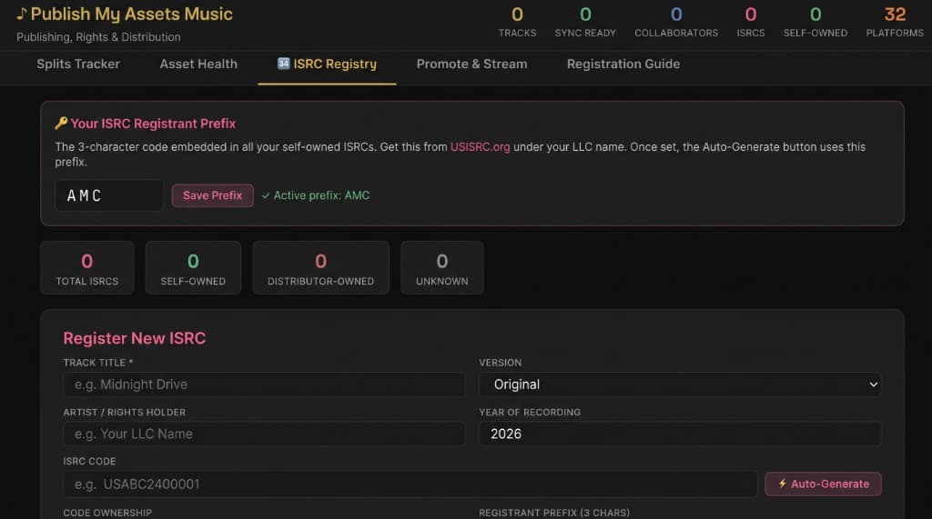Click the chevron arrow of Version dropdown
The width and height of the screenshot is (932, 519).
873,384
